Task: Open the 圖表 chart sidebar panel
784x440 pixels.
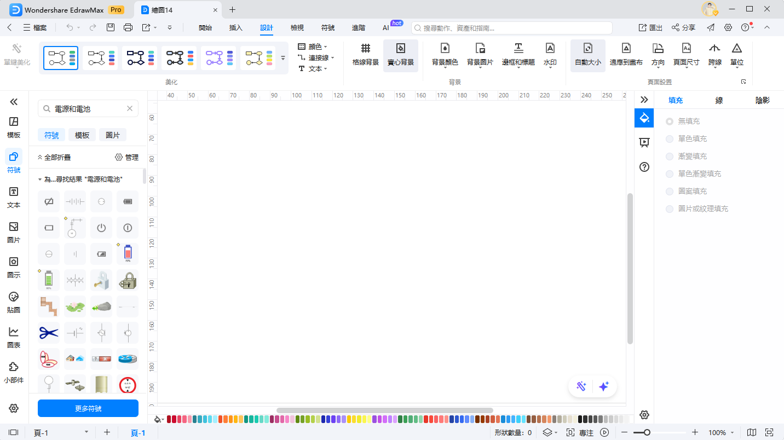Action: coord(14,332)
